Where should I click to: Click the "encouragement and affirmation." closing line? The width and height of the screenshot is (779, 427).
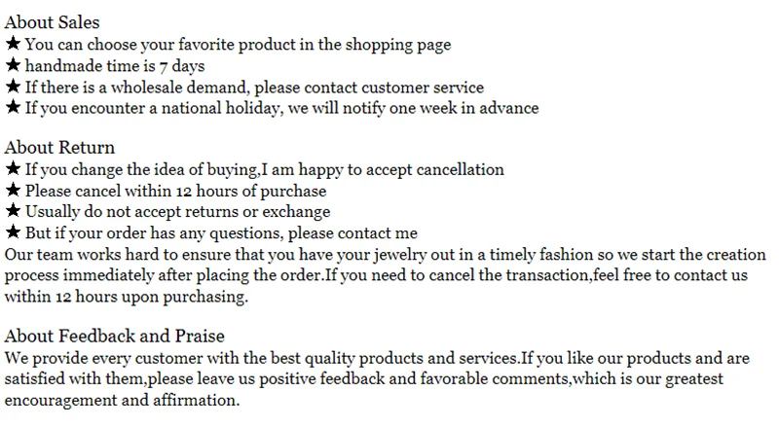[122, 400]
